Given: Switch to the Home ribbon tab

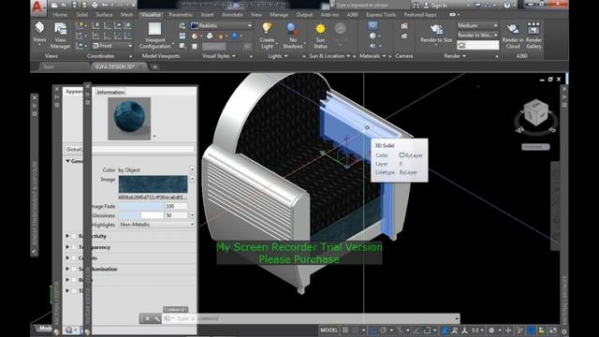Looking at the screenshot, I should tap(60, 15).
